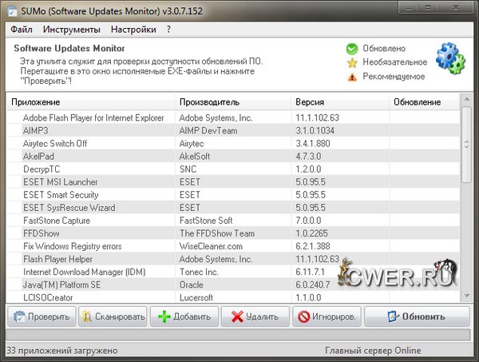Select the LCISOCreator row

tap(233, 297)
